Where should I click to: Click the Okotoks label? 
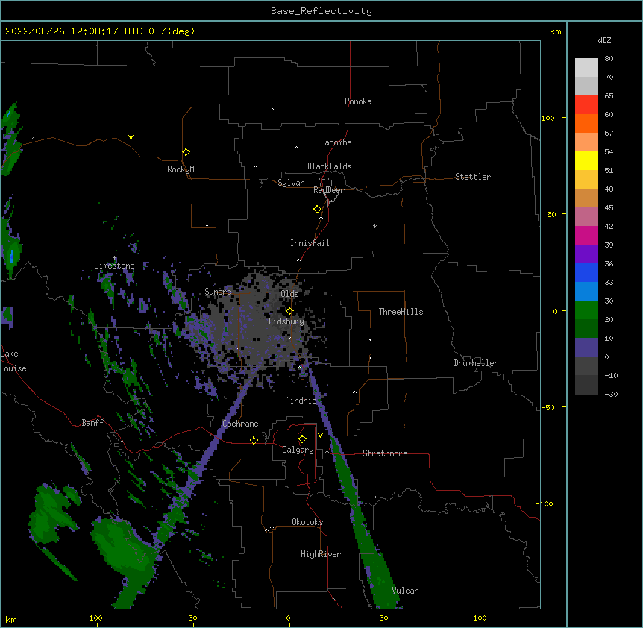[307, 522]
